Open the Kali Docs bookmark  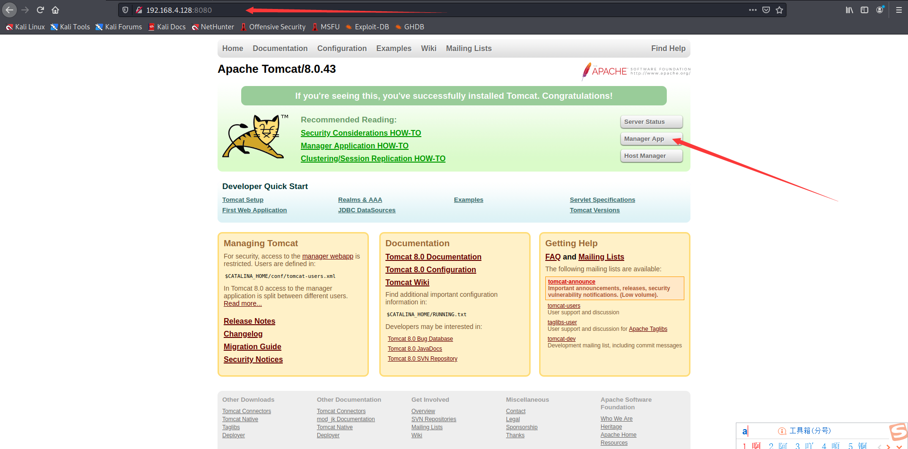tap(167, 27)
